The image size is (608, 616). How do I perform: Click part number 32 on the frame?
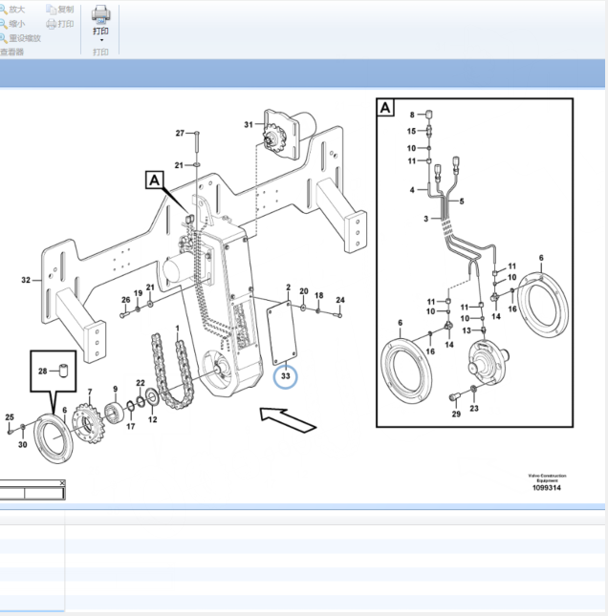26,281
